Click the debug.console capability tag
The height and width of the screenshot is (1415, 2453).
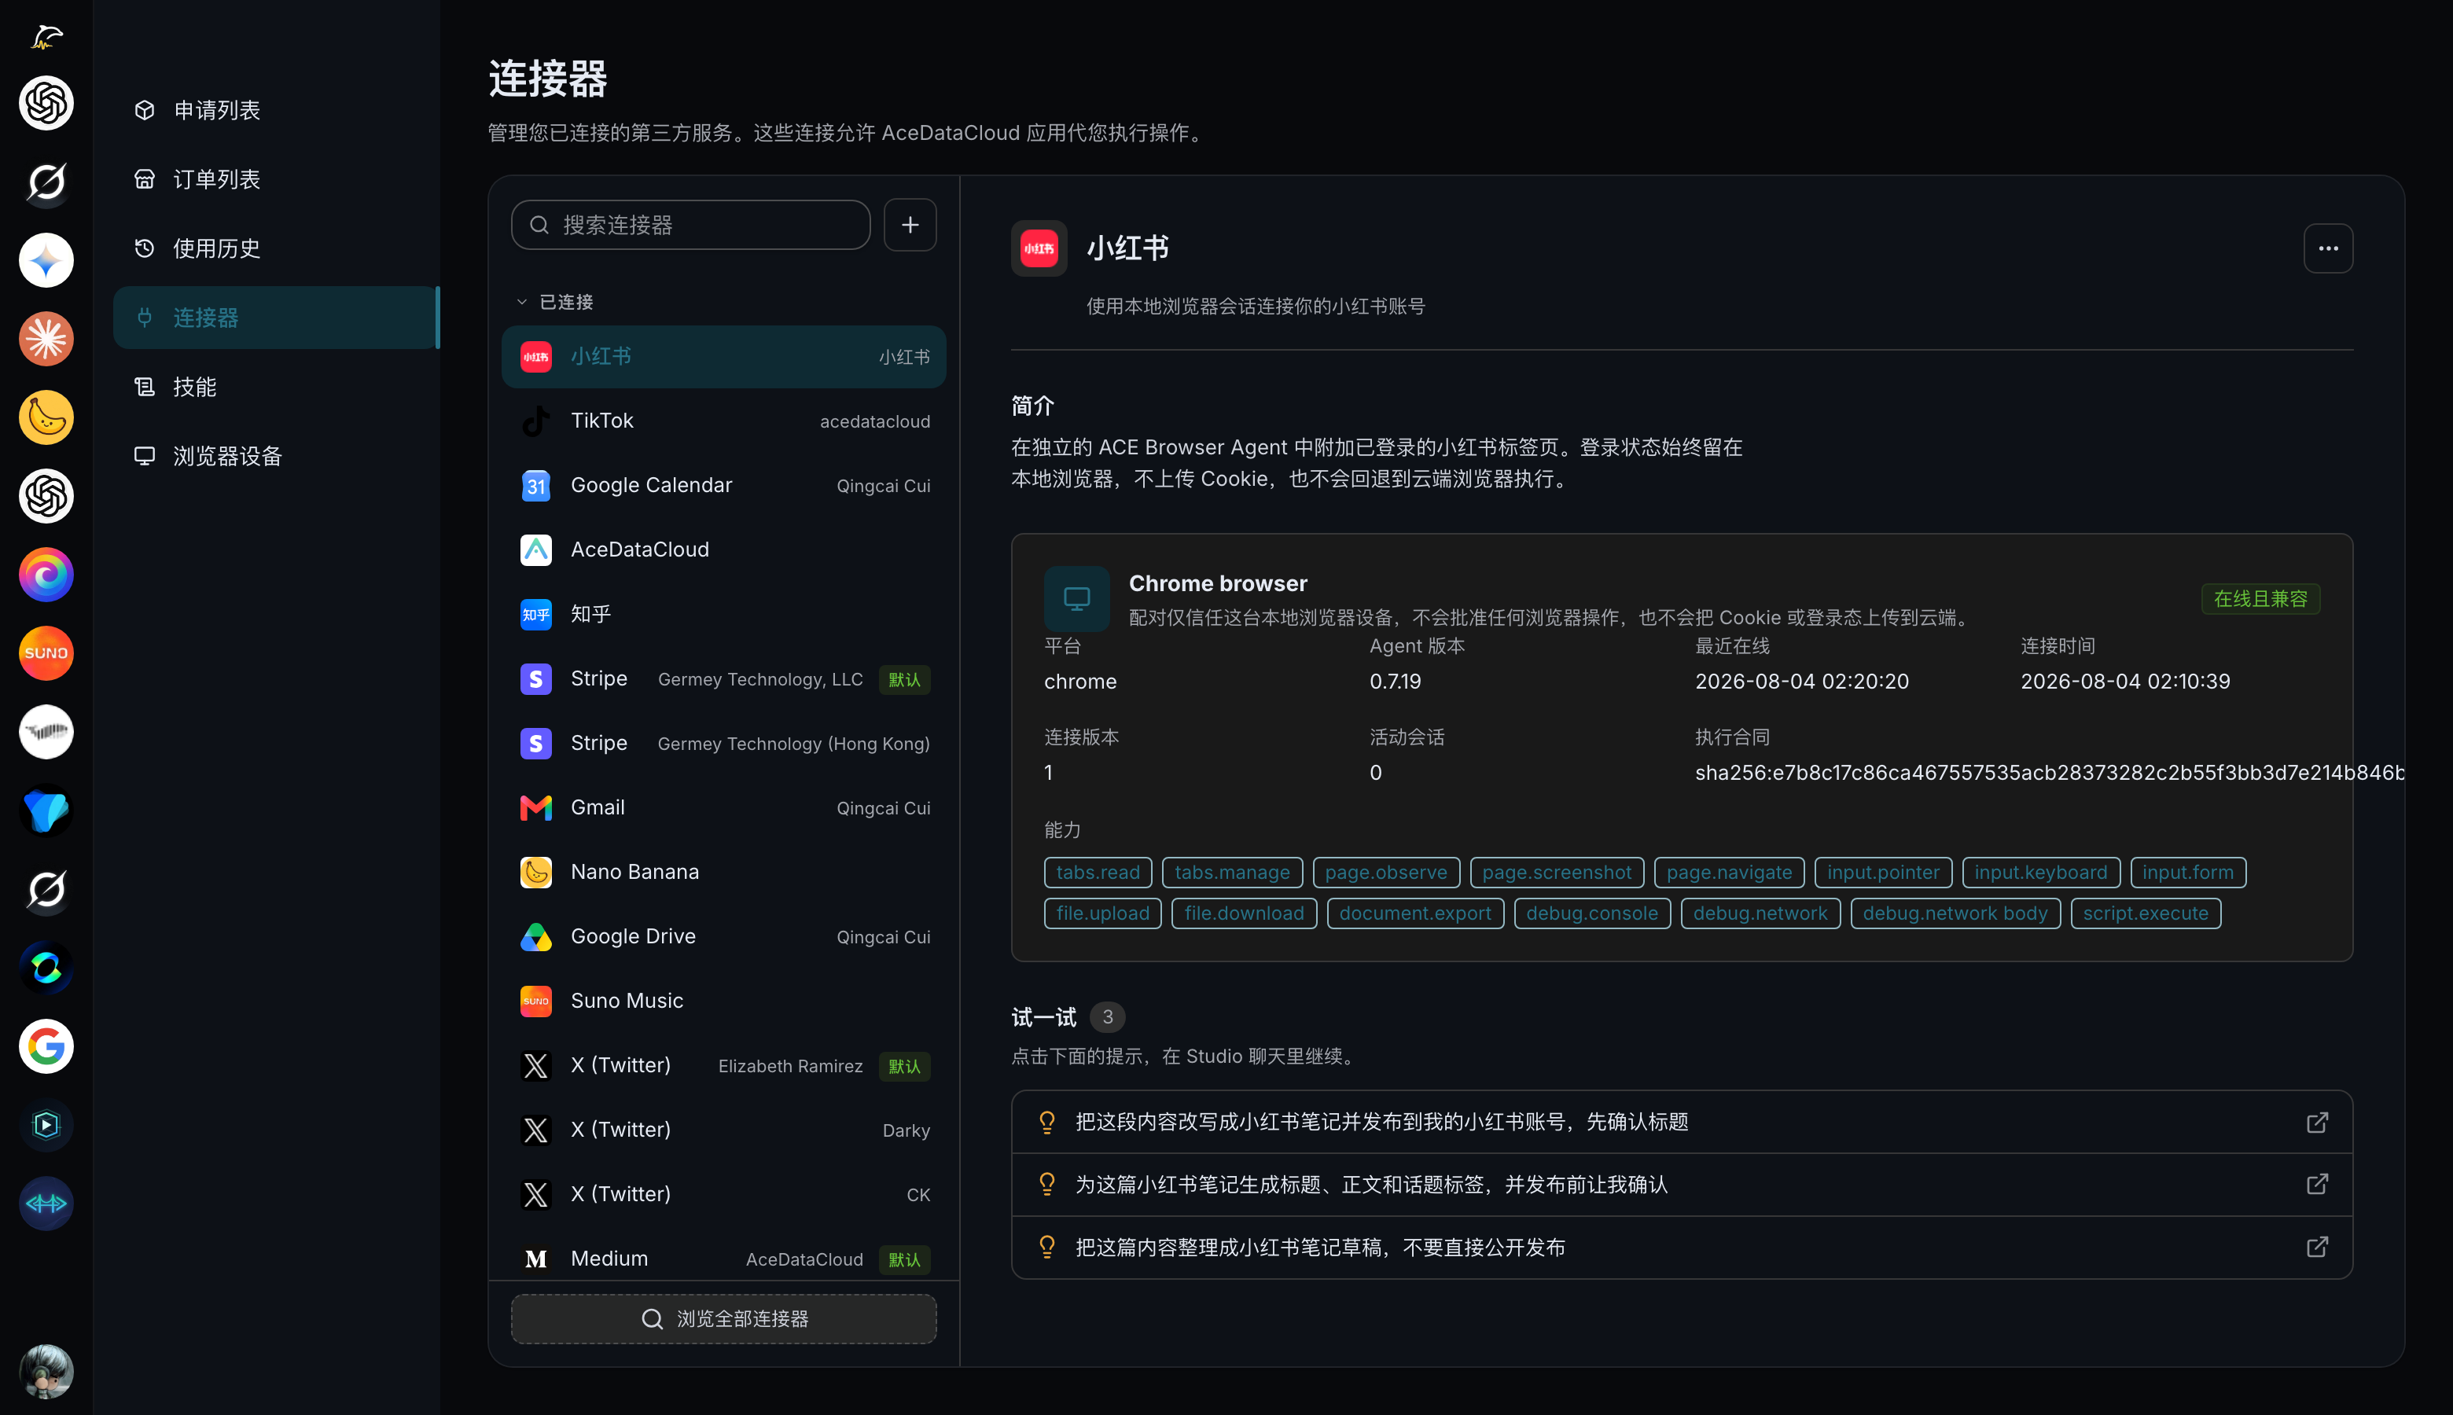(1592, 913)
